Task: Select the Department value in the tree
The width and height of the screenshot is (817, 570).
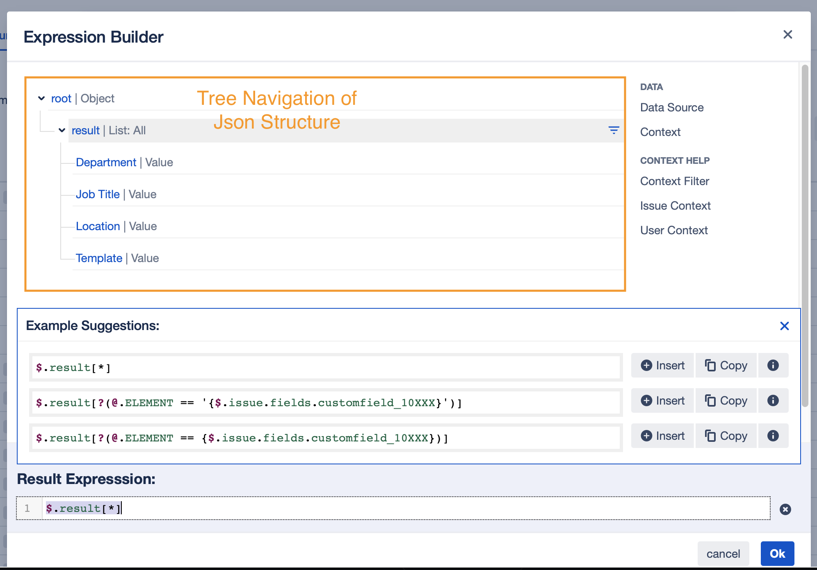Action: [106, 162]
